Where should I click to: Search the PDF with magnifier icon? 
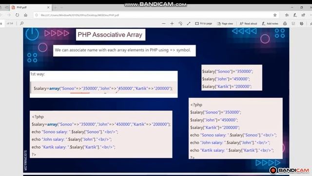(x=21, y=23)
